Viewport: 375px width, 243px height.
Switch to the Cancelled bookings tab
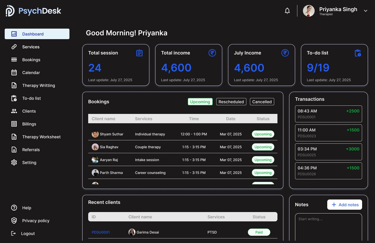(x=262, y=102)
